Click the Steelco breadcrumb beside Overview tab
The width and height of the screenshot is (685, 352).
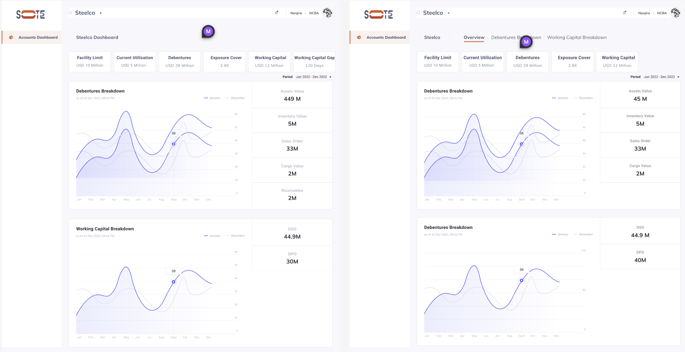432,37
